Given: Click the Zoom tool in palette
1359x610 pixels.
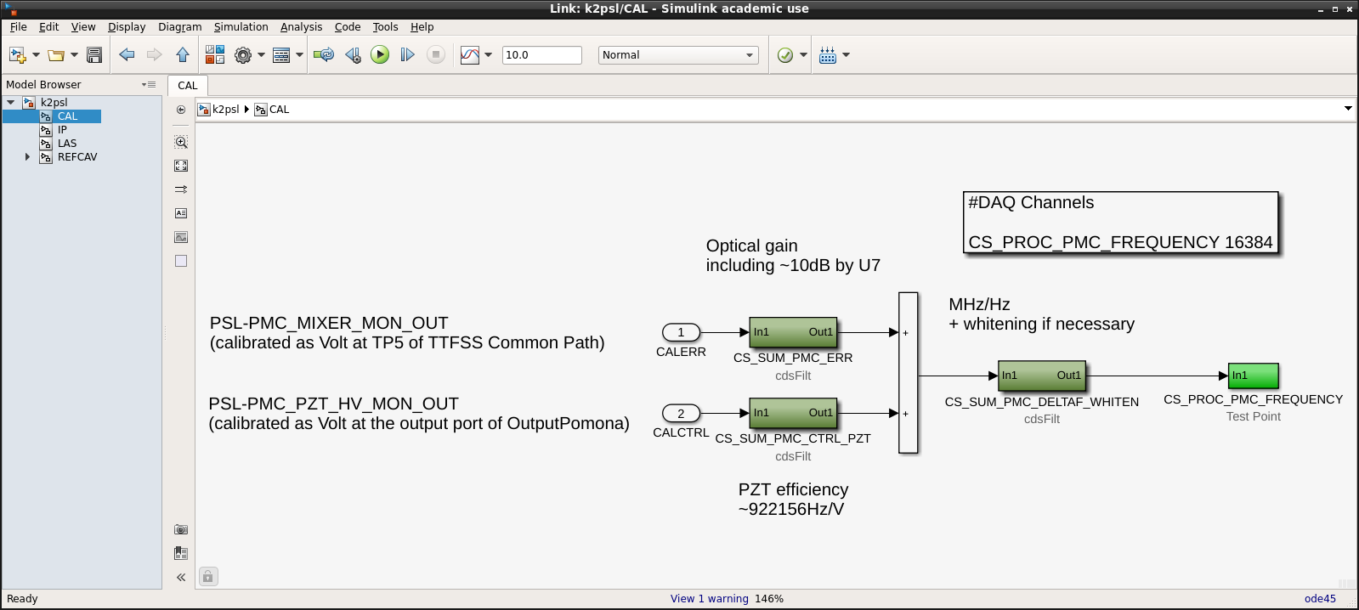Looking at the screenshot, I should pos(181,142).
